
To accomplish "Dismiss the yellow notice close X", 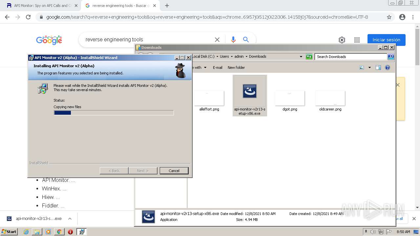I will click(398, 85).
